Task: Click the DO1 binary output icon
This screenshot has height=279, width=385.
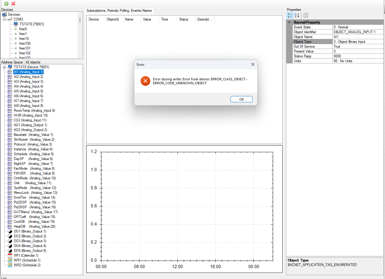Action: (x=10, y=231)
